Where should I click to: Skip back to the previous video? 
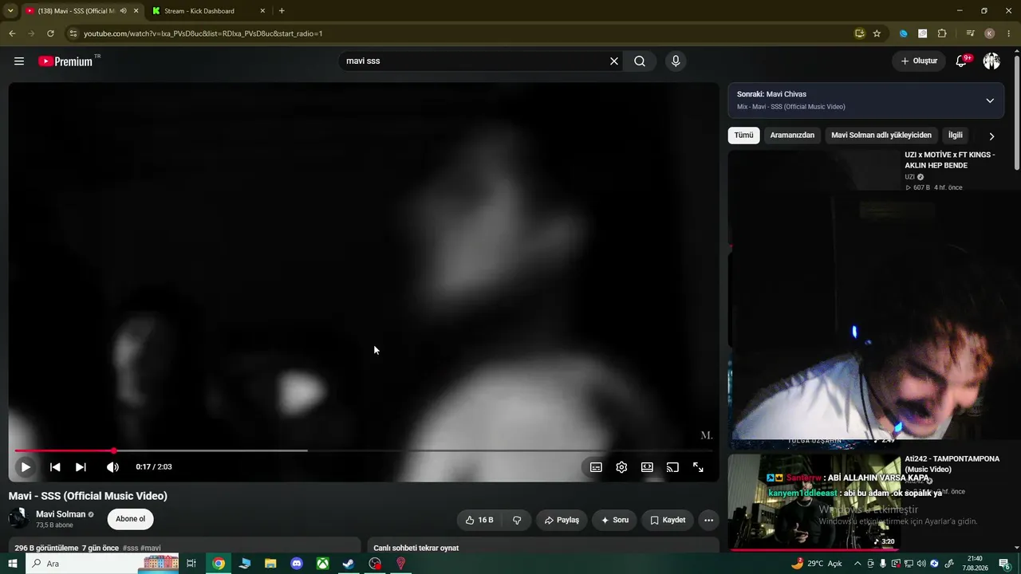pyautogui.click(x=55, y=467)
